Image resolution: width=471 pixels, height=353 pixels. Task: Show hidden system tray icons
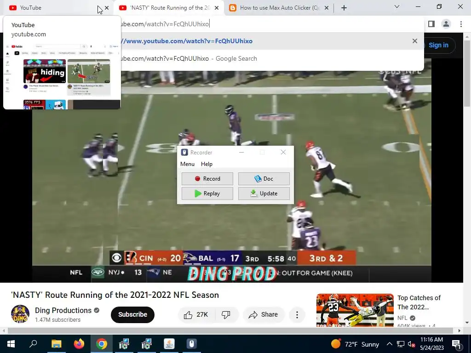pos(389,344)
